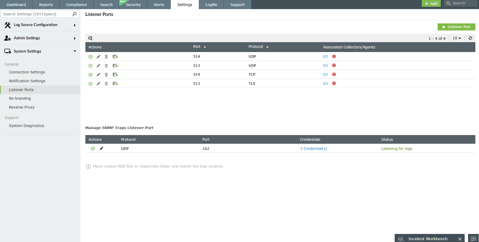Click the green Listener Port button
This screenshot has width=479, height=242.
(x=456, y=27)
